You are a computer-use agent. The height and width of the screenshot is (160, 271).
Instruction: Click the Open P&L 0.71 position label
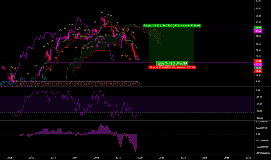[x=172, y=63]
